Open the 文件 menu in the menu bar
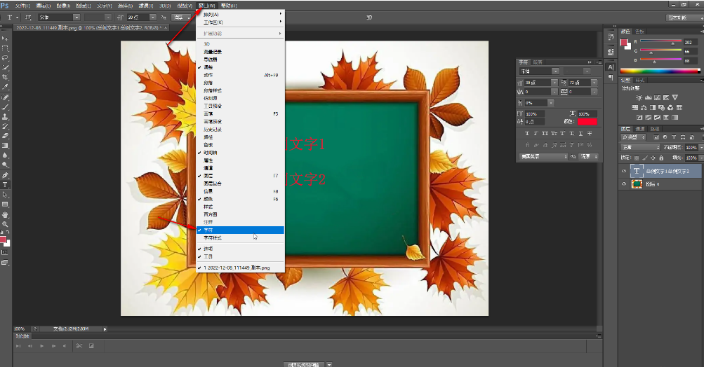 coord(22,5)
